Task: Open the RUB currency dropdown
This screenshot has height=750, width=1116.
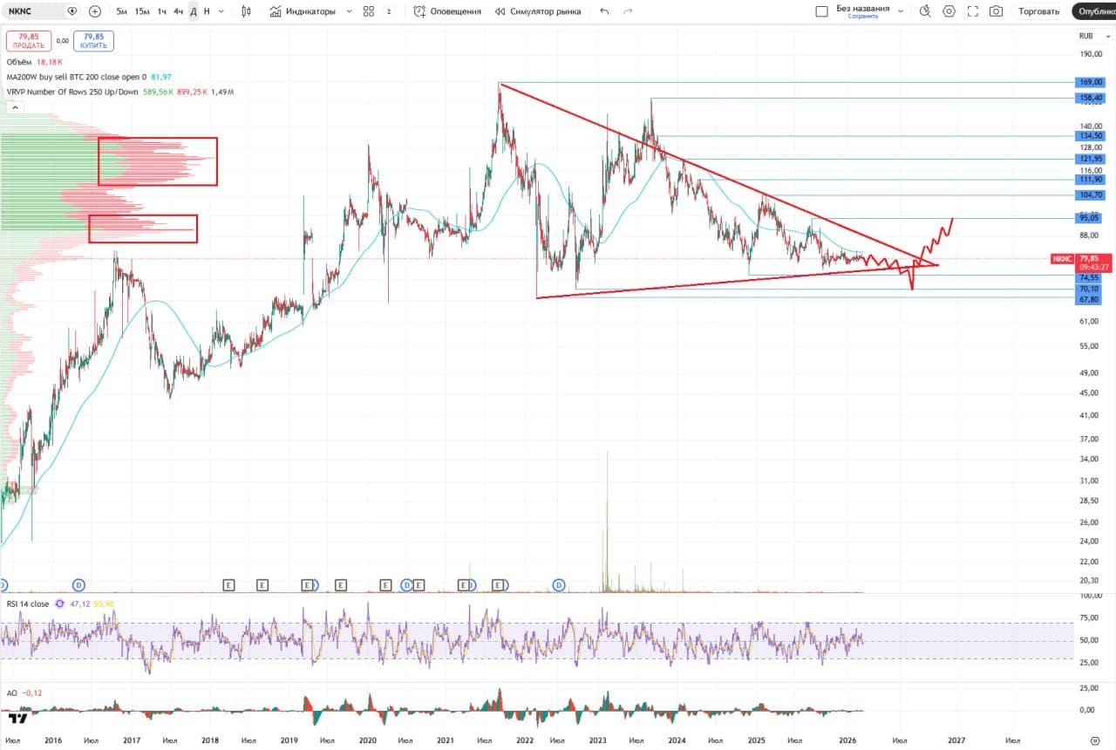Action: (x=1089, y=36)
